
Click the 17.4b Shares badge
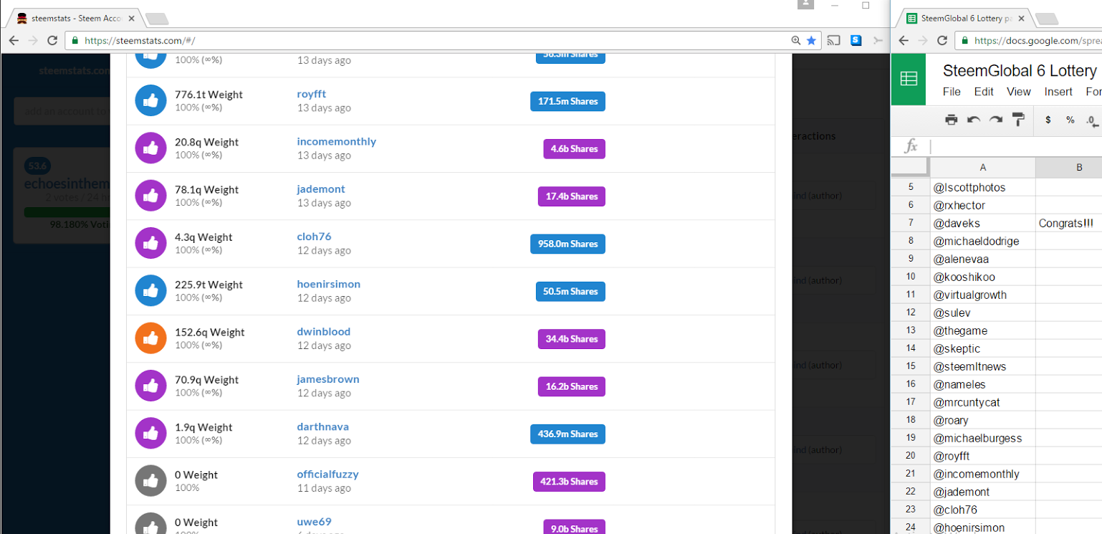point(572,196)
